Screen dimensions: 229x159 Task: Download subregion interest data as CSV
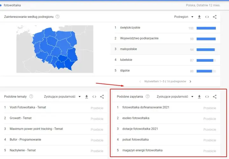[199, 17]
